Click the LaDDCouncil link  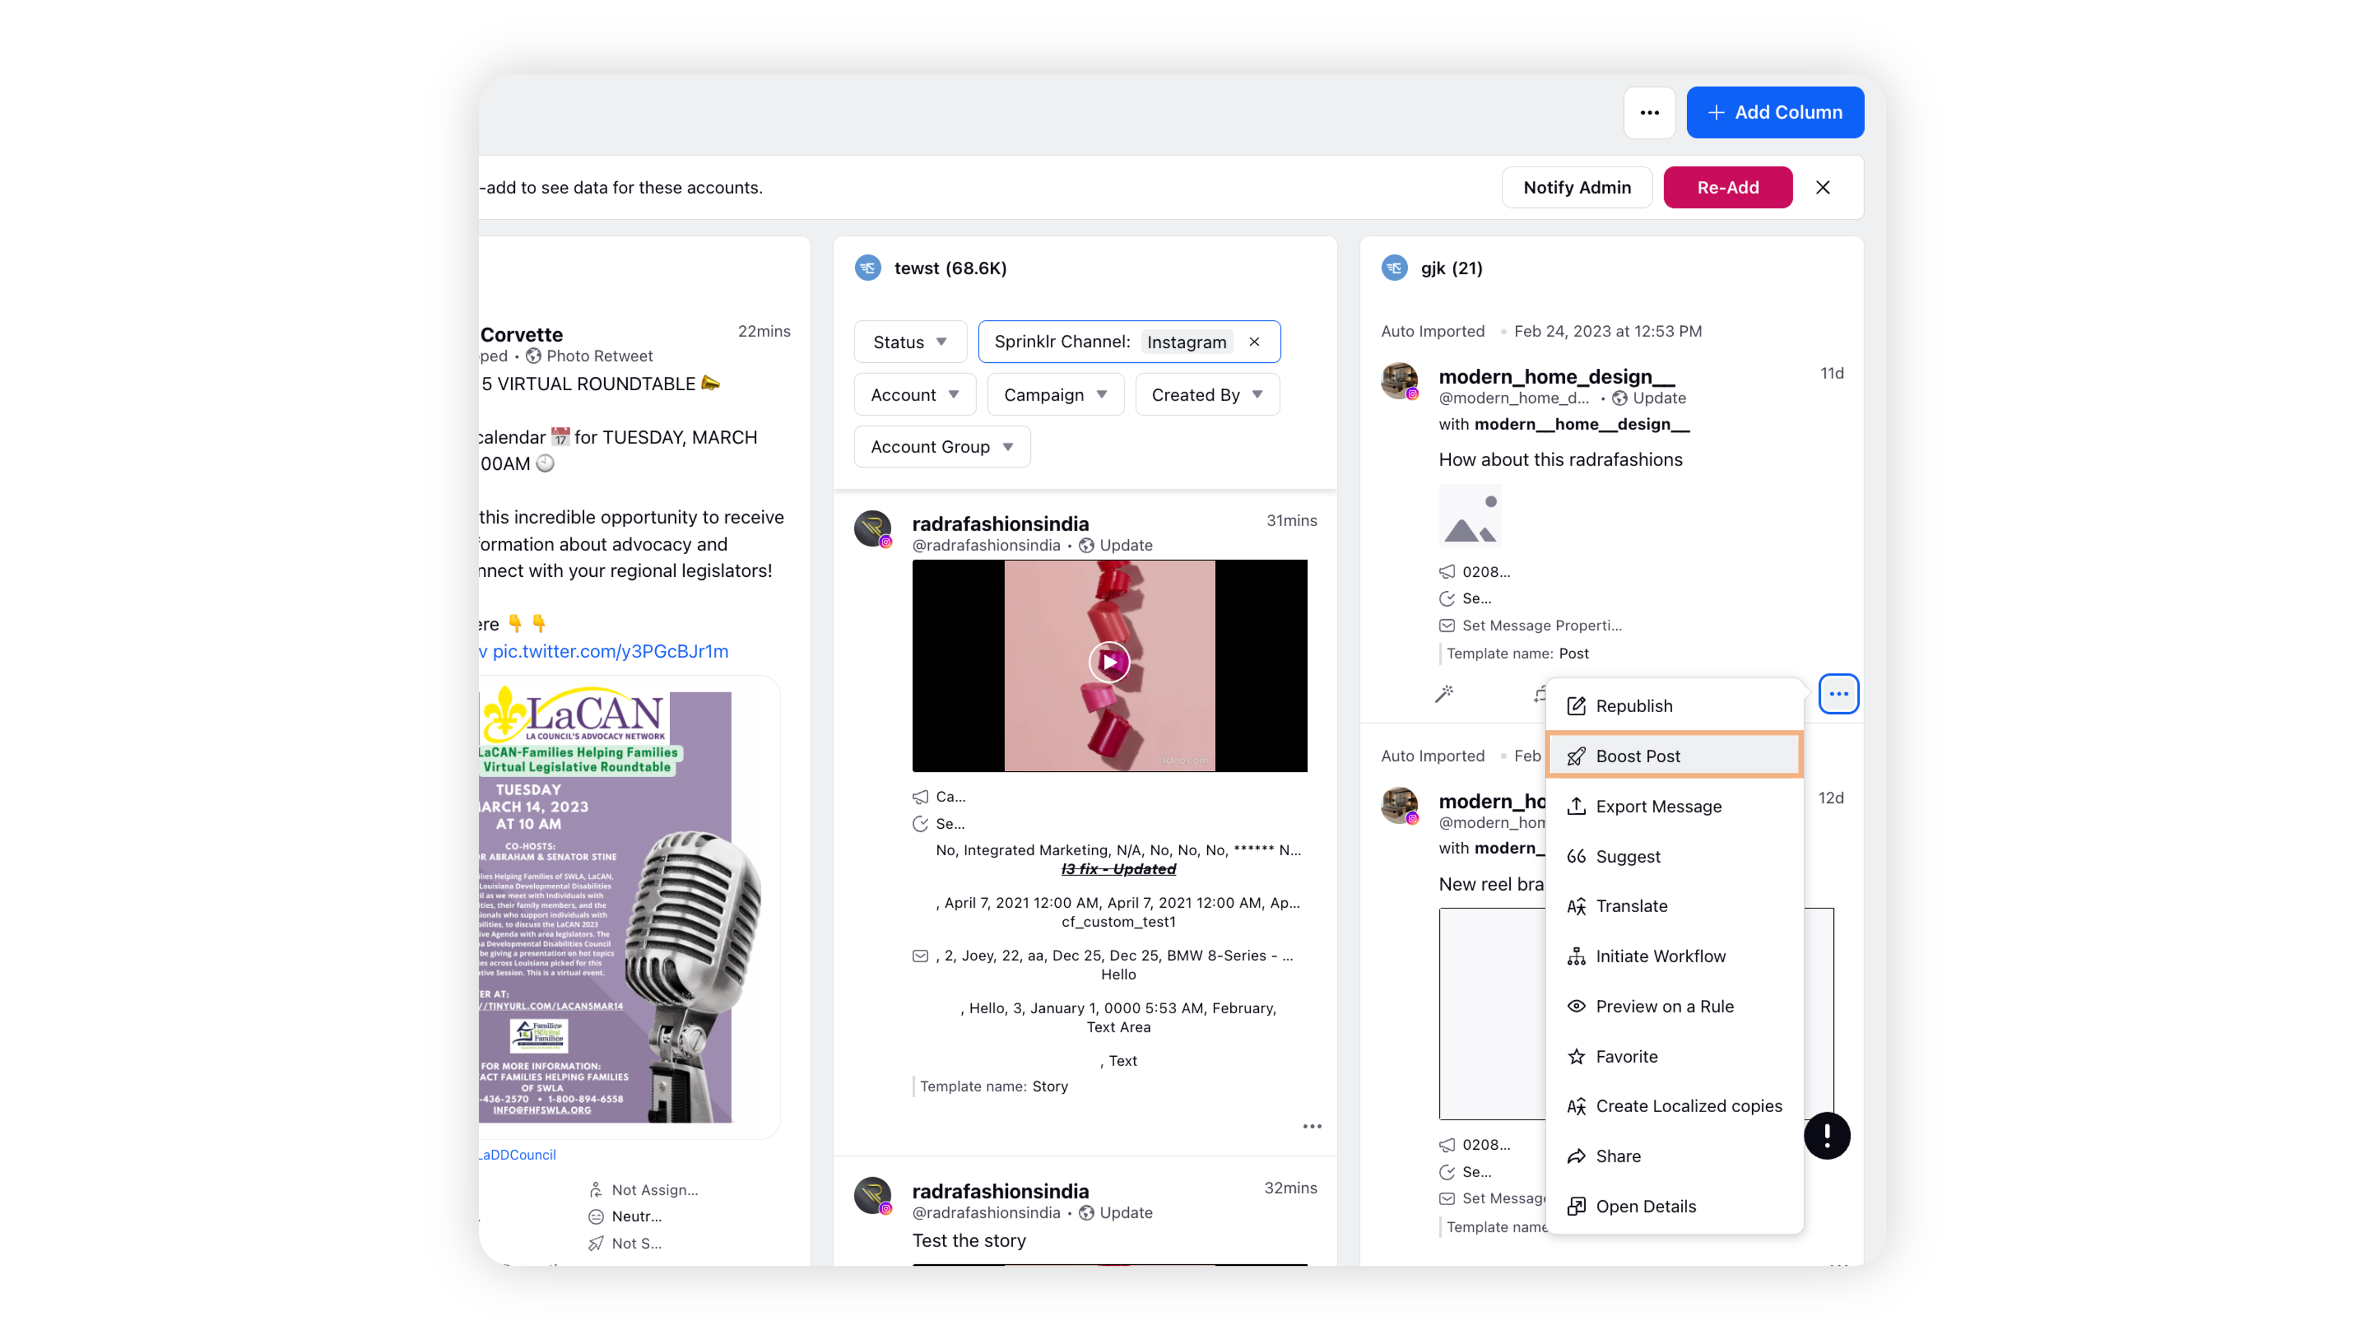pyautogui.click(x=517, y=1155)
